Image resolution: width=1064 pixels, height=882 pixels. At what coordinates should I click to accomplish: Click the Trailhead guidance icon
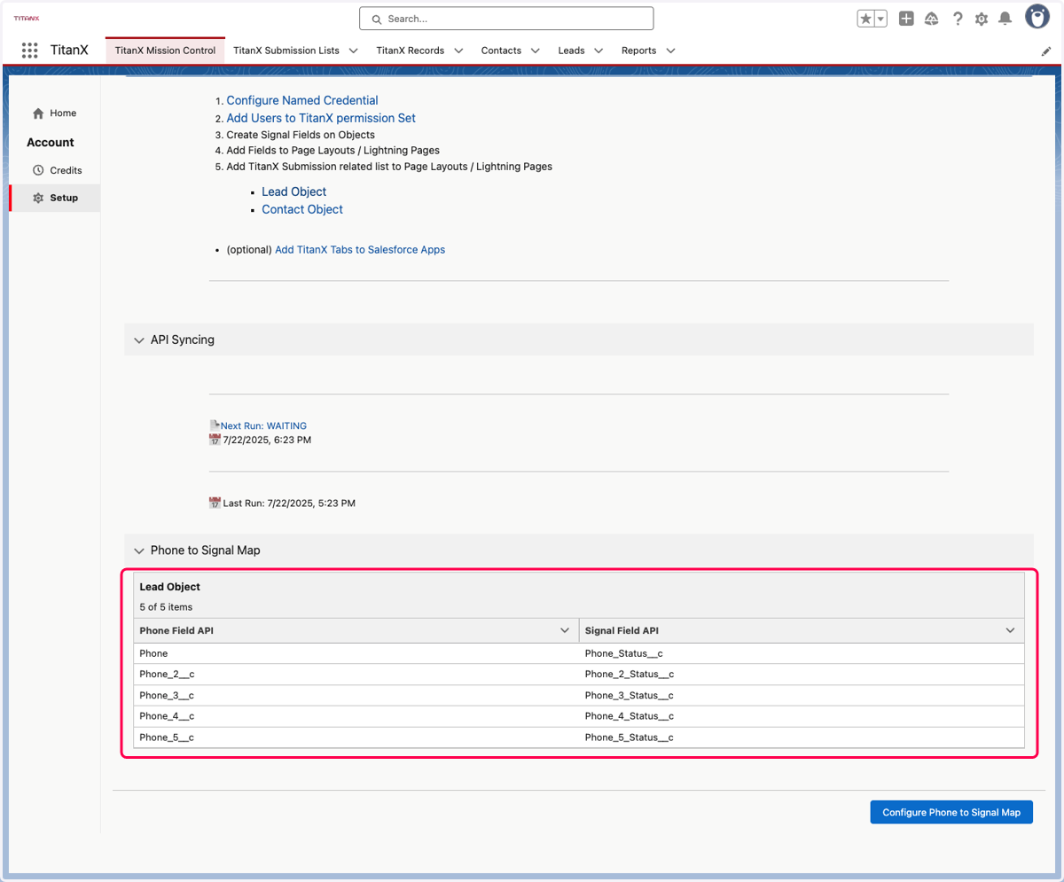(x=932, y=19)
